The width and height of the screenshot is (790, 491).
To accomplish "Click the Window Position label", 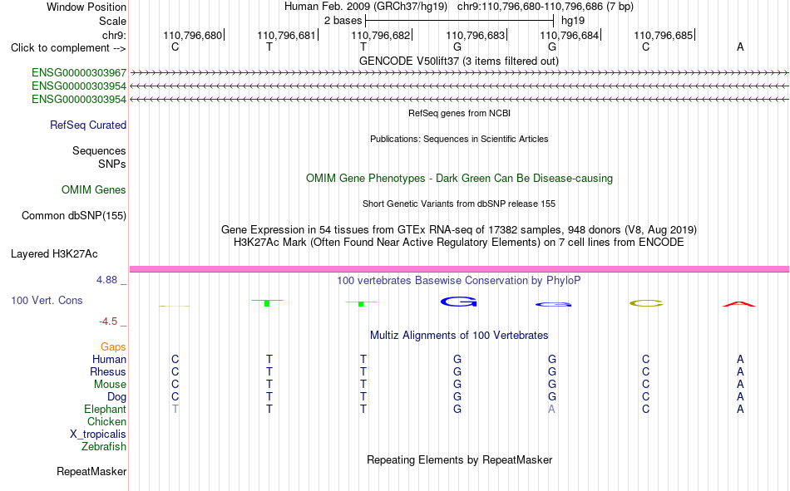I will pos(86,7).
